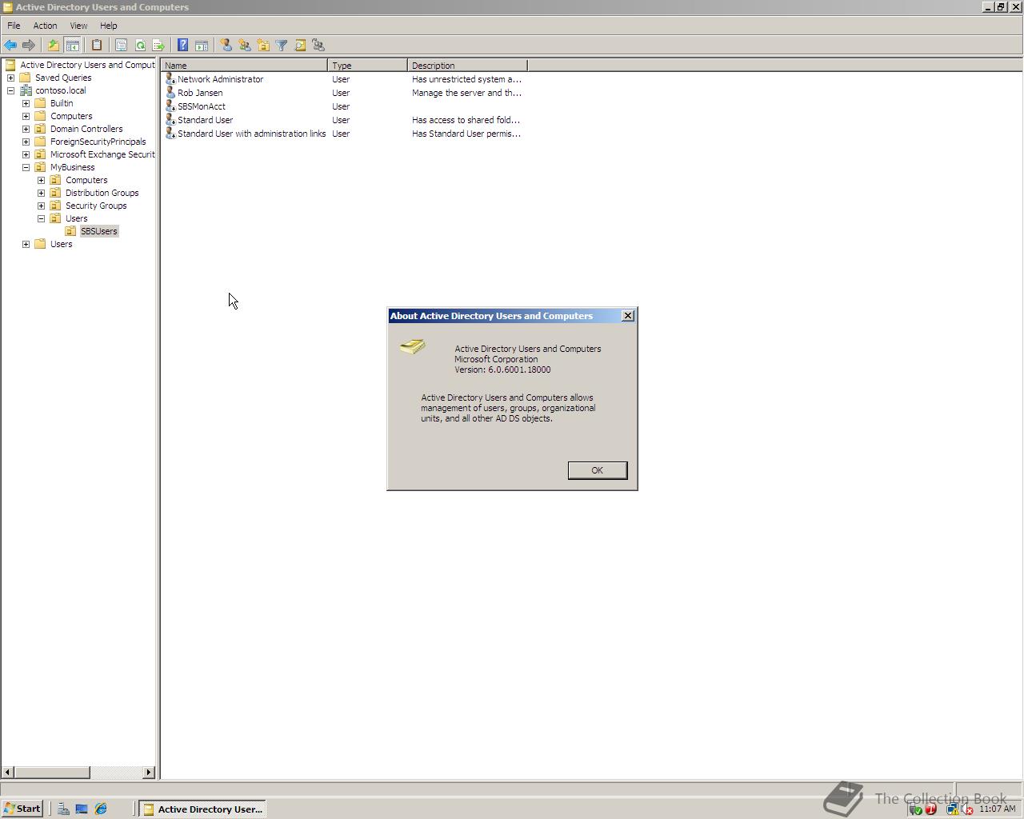Expand the Builtin container
The height and width of the screenshot is (819, 1024).
26,103
